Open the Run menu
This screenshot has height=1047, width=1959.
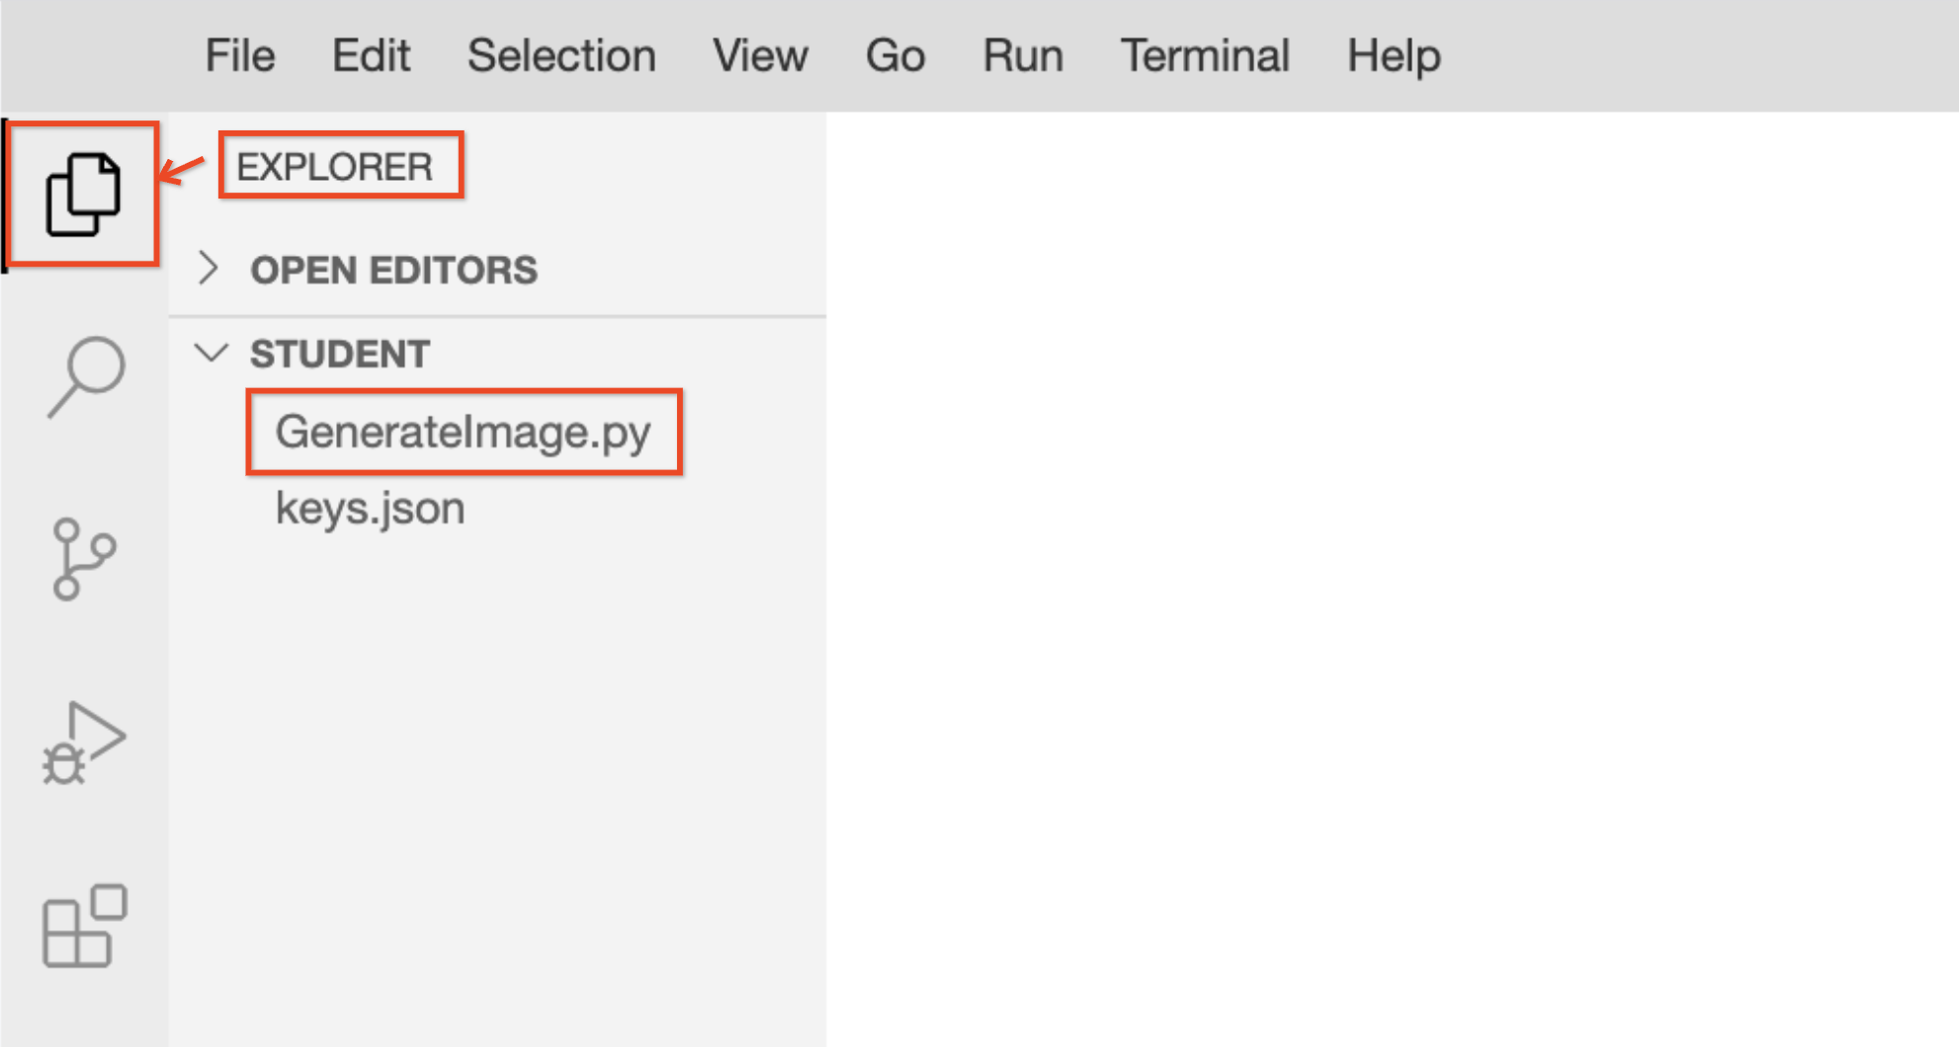coord(1023,55)
